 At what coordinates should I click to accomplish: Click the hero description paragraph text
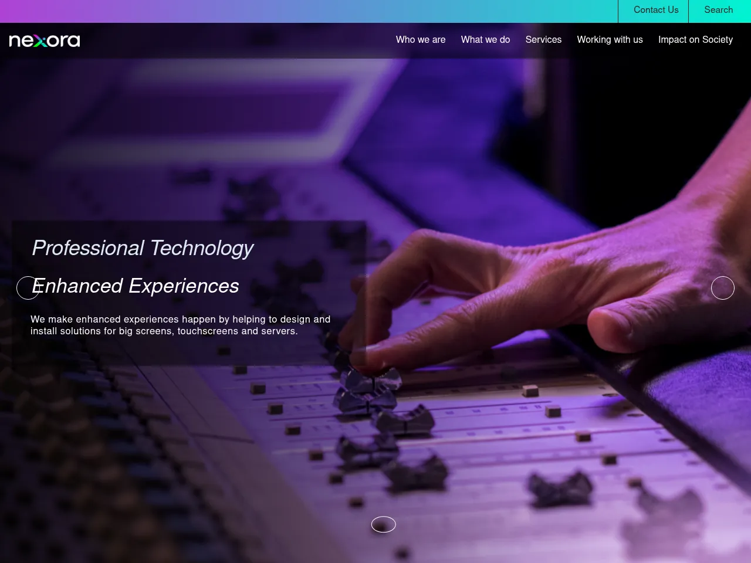180,325
